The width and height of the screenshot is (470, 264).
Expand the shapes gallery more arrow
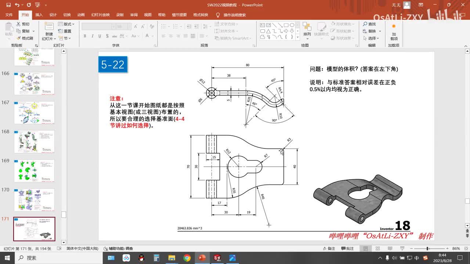[298, 37]
